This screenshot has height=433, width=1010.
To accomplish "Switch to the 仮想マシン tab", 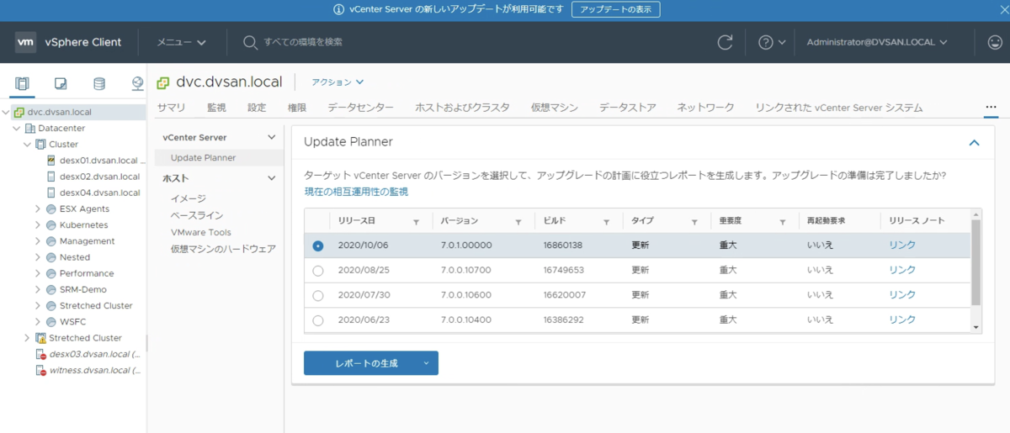I will [554, 108].
